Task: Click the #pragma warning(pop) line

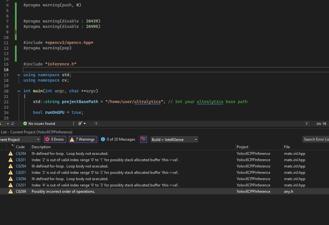Action: (47, 48)
